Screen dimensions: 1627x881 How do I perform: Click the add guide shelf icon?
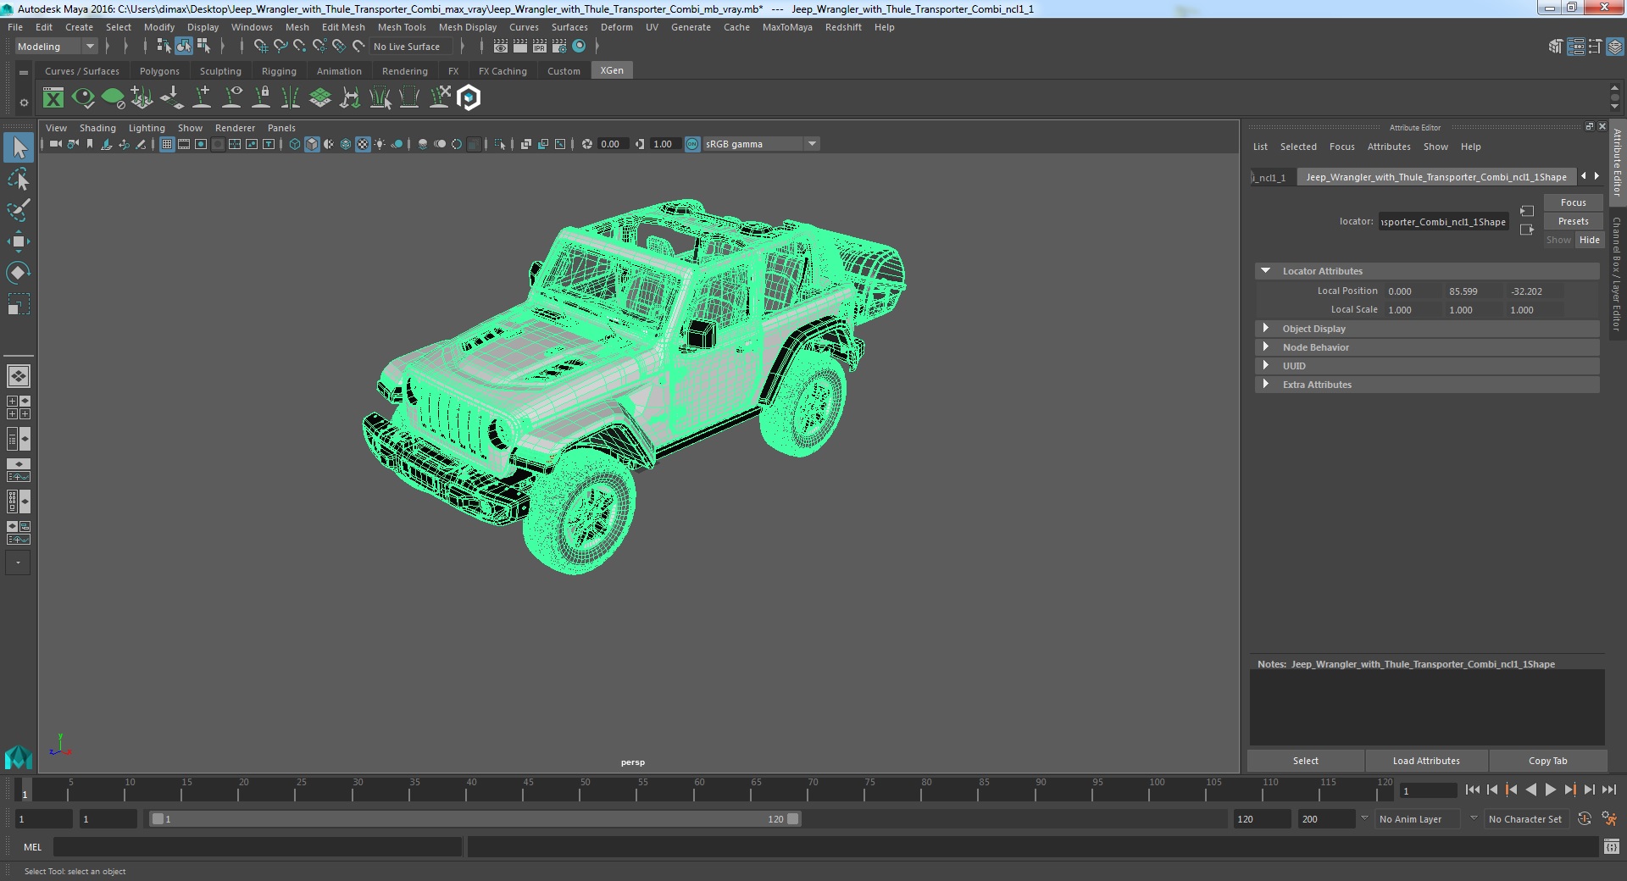pyautogui.click(x=203, y=98)
